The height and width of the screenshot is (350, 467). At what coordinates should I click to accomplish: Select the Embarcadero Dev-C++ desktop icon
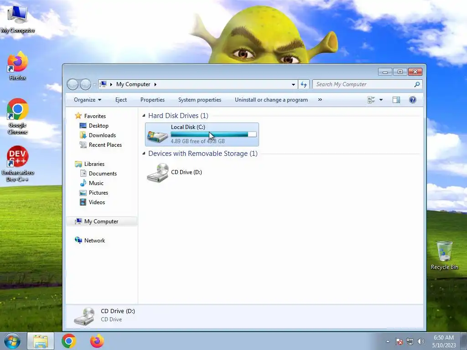point(18,164)
